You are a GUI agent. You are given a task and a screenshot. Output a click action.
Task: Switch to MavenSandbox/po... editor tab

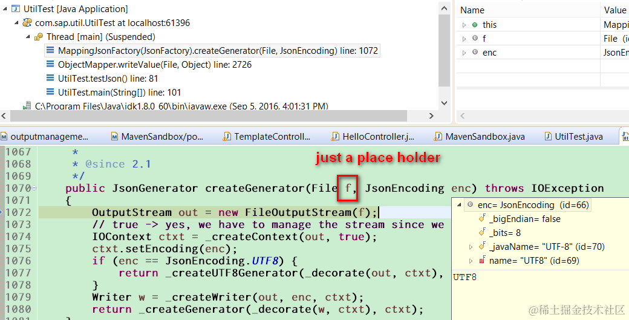[157, 137]
